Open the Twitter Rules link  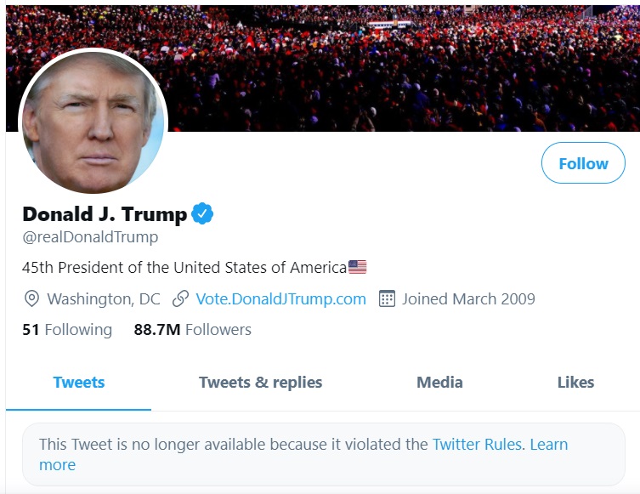click(478, 444)
